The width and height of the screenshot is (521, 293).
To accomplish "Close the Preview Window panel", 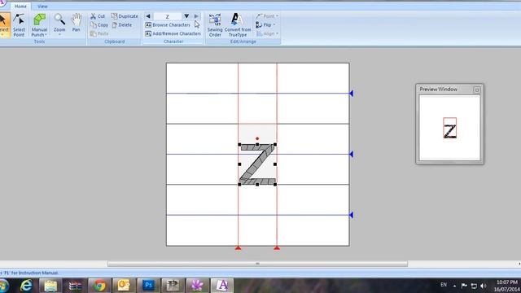I will click(x=477, y=90).
